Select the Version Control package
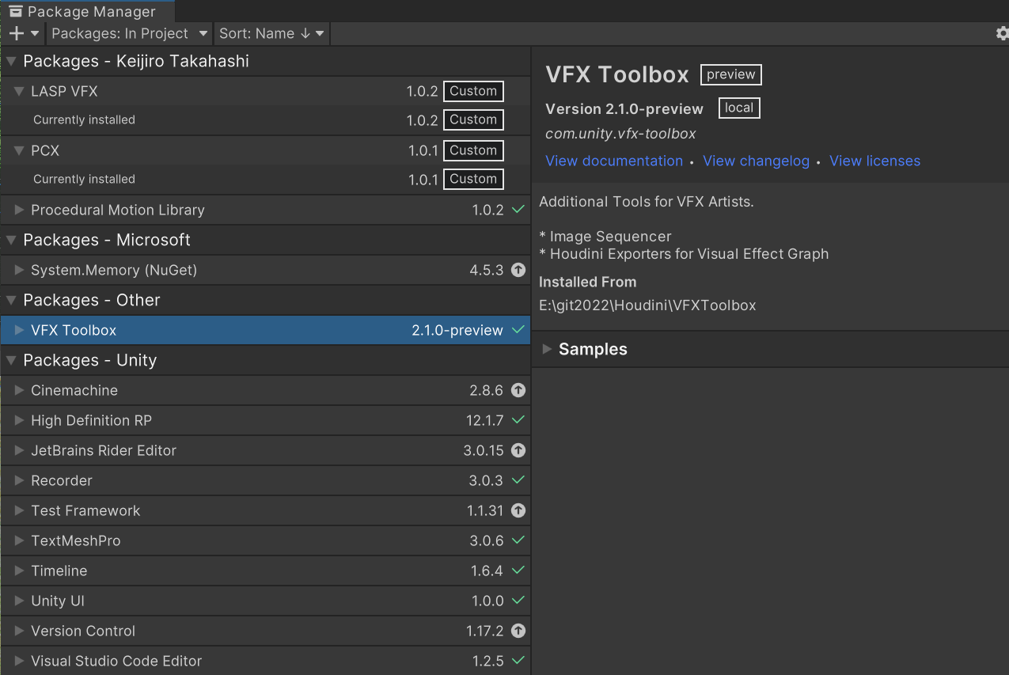Screen dimensions: 1009x675 click(x=265, y=631)
